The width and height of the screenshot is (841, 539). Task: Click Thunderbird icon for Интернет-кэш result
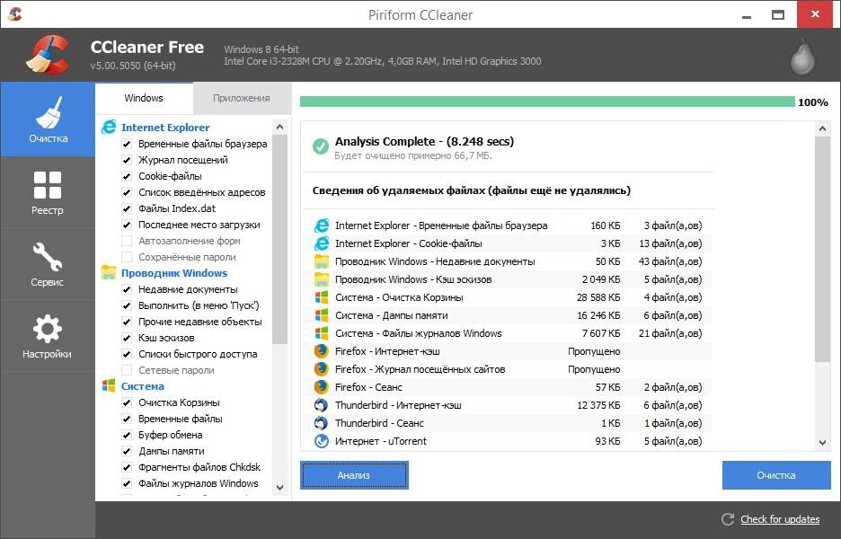point(322,405)
